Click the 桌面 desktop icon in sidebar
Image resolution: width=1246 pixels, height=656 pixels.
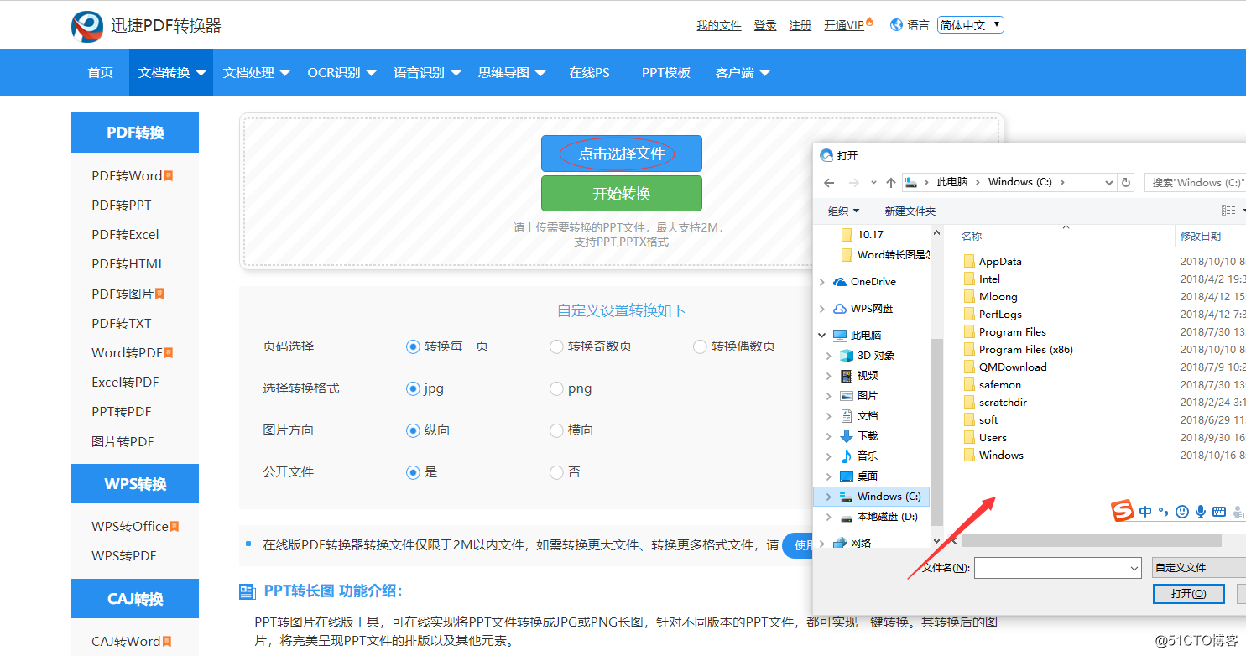point(847,476)
